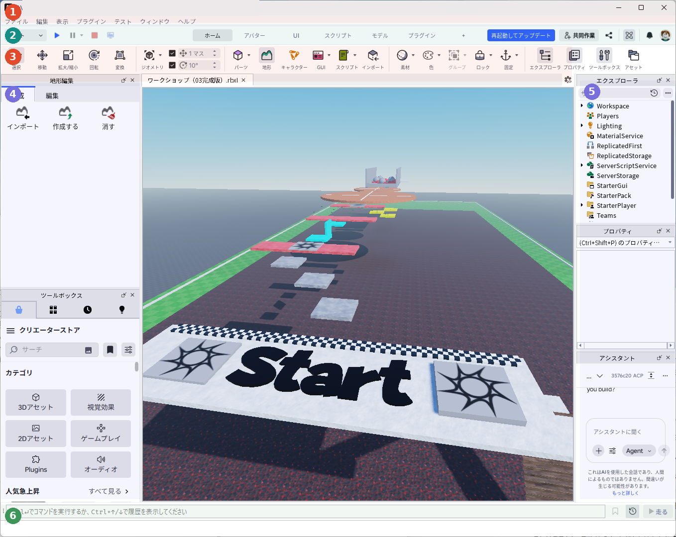Toggle the move snap 1マス checkbox

172,53
